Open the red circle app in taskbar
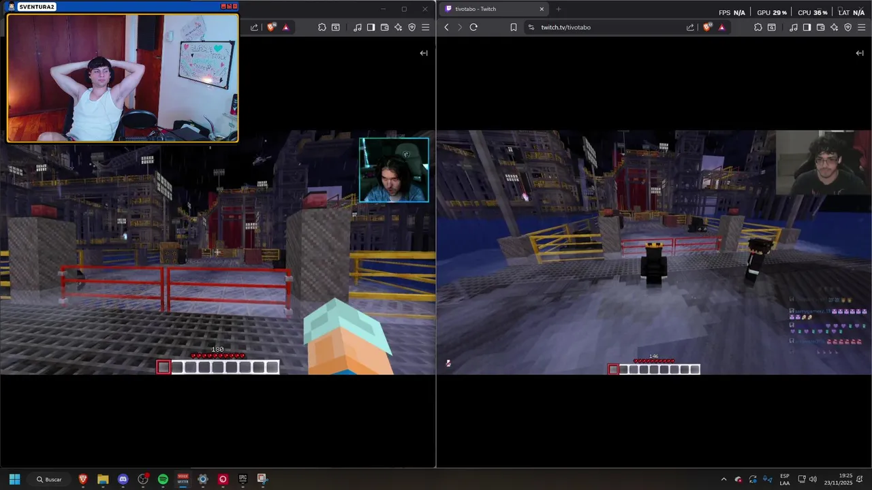 coord(223,479)
